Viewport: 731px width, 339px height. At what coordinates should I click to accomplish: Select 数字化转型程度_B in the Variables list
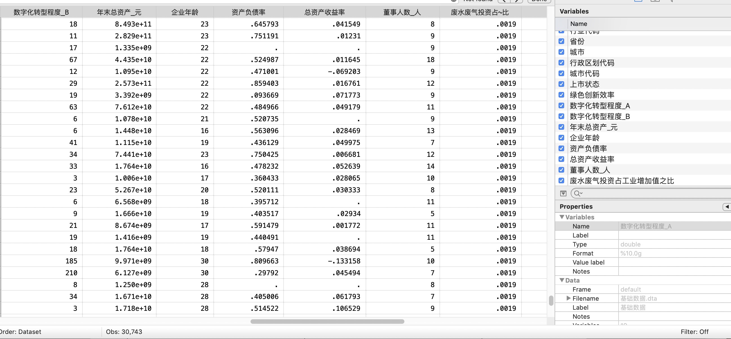[600, 116]
